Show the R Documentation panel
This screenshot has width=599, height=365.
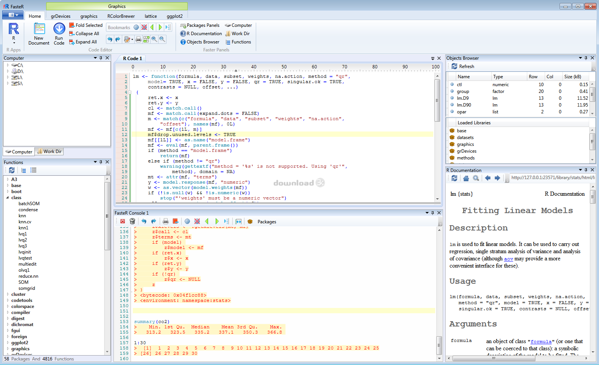tap(201, 34)
